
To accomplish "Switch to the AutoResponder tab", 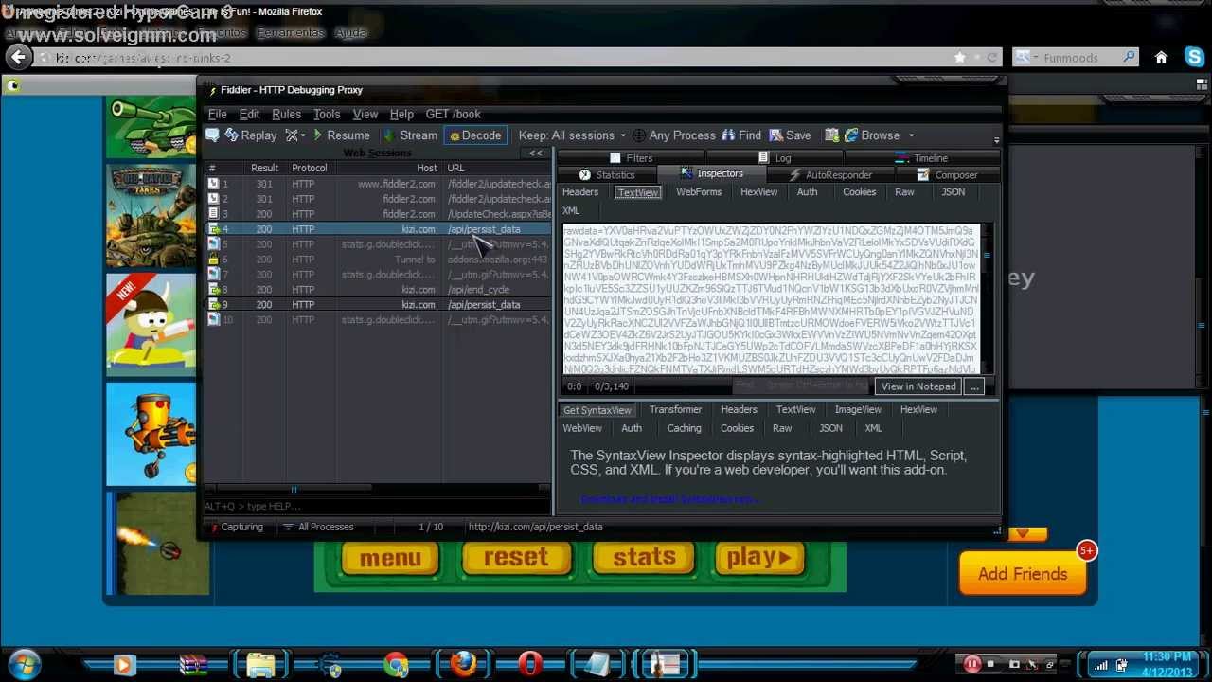I will point(830,175).
